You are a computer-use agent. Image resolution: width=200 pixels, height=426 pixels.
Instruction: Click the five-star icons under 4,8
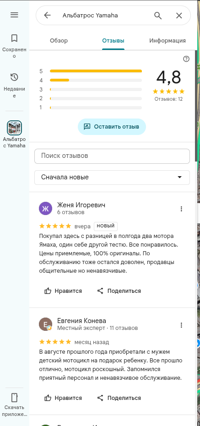[x=168, y=92]
